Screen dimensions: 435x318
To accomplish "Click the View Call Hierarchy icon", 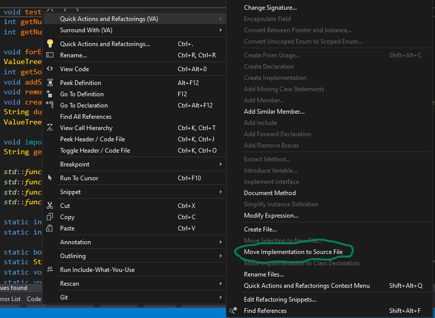I will pyautogui.click(x=50, y=128).
